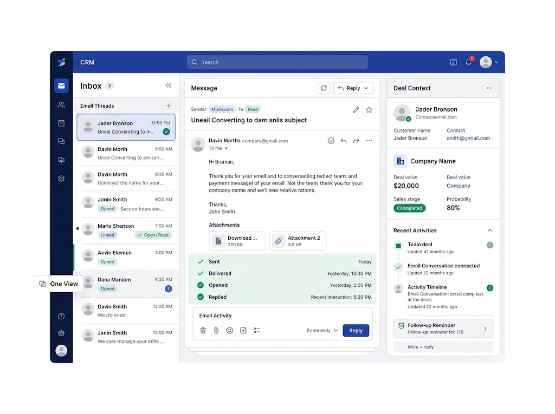This screenshot has width=555, height=414.
Task: Click the blue Reply button in composer
Action: [356, 331]
